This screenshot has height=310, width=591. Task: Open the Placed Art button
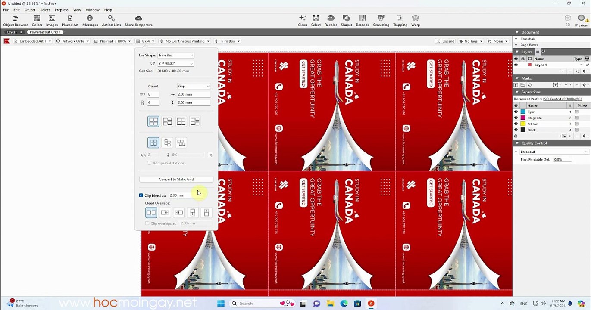click(70, 21)
